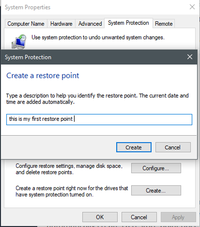The height and width of the screenshot is (227, 200).
Task: Click Cancel at the bottom of System Properties
Action: pos(139,217)
